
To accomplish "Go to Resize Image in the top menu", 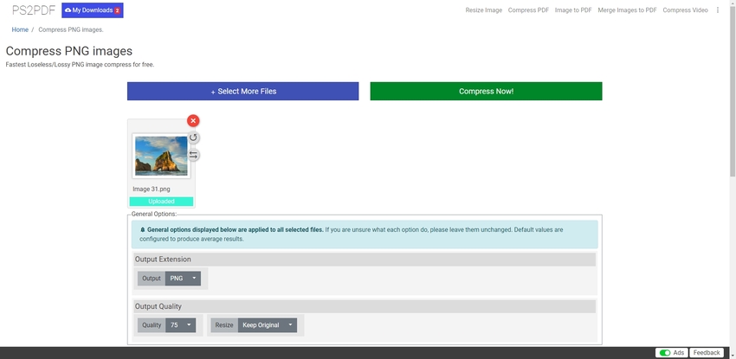I will coord(483,10).
